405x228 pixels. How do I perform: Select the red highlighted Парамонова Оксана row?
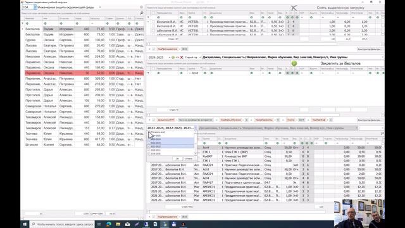[x=84, y=73]
